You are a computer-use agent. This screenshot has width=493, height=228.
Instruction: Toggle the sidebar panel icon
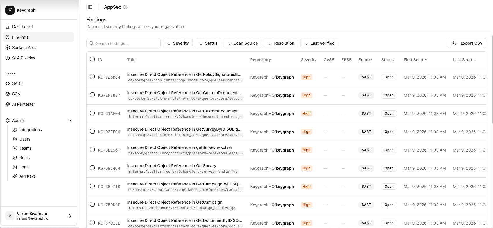pos(90,7)
